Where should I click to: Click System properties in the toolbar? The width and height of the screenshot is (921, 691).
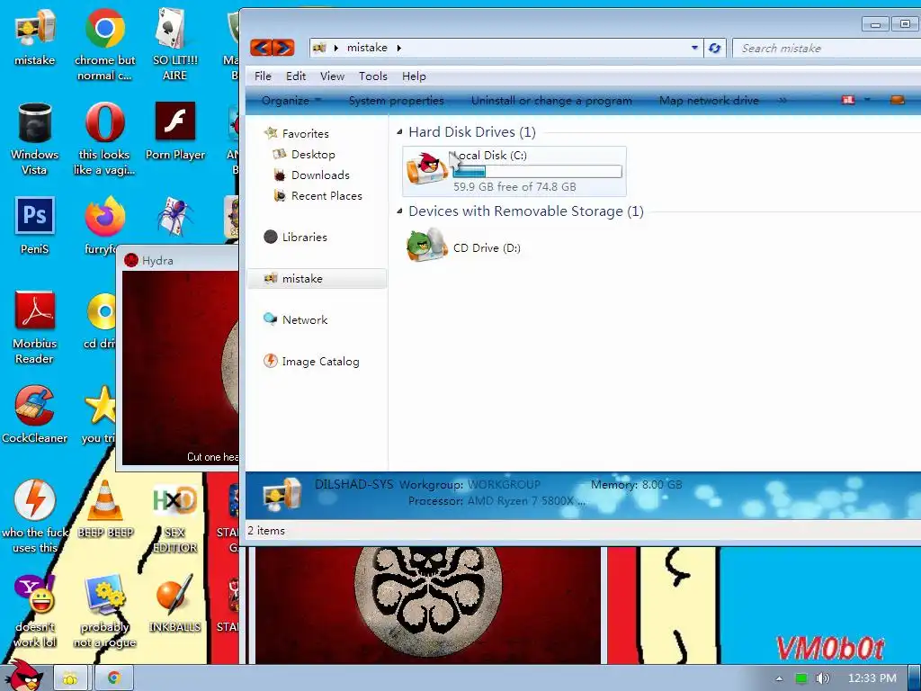pyautogui.click(x=397, y=101)
